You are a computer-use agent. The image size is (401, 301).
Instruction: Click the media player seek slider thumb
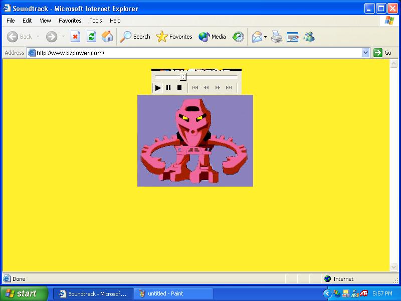(183, 77)
